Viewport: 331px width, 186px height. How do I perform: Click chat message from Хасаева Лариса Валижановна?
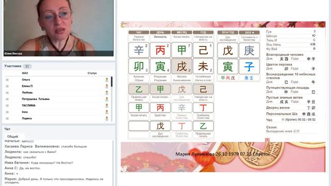point(46,146)
